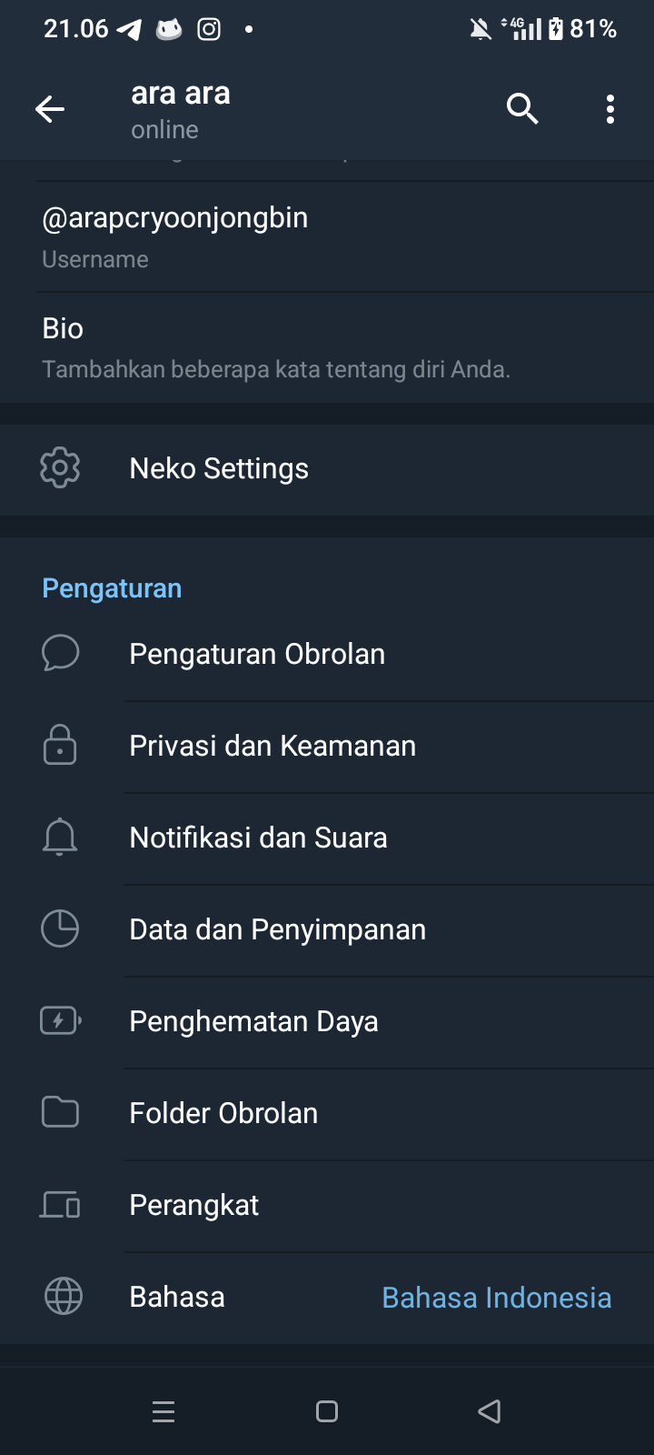The image size is (654, 1455).
Task: Tap the chat folder icon
Action: click(60, 1112)
